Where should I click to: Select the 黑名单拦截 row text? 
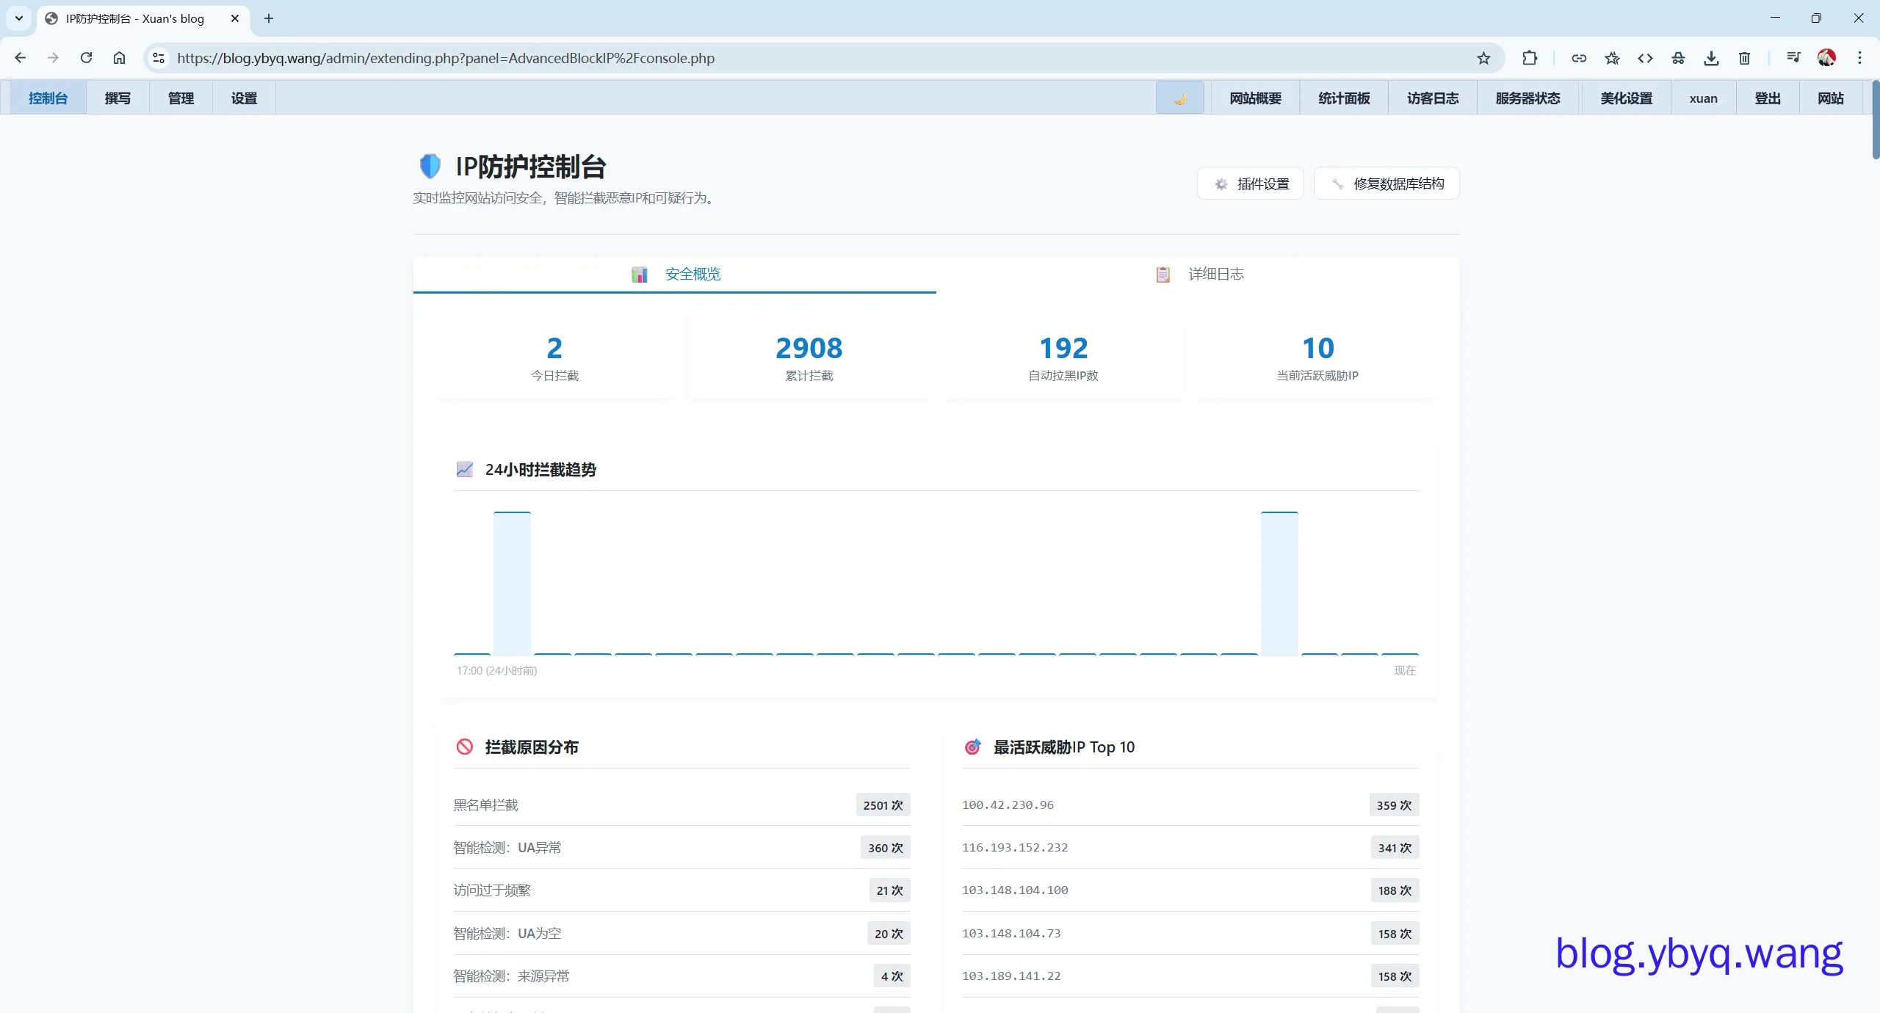[485, 805]
